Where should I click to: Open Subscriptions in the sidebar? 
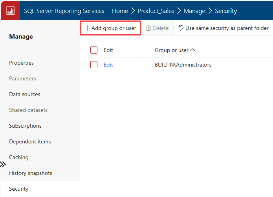click(x=25, y=126)
